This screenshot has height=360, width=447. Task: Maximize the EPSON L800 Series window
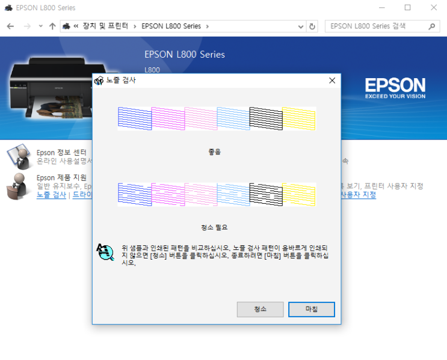click(408, 8)
